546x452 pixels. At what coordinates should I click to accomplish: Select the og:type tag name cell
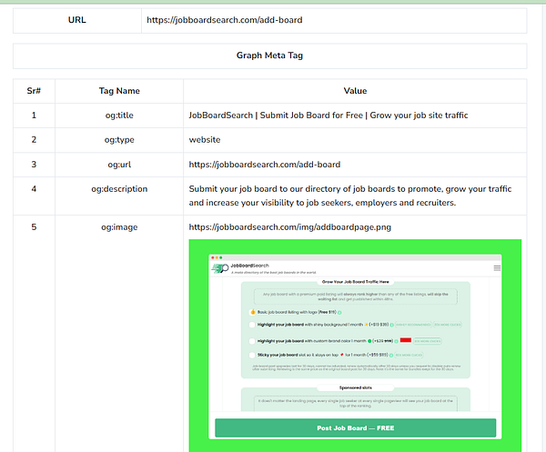tap(119, 140)
